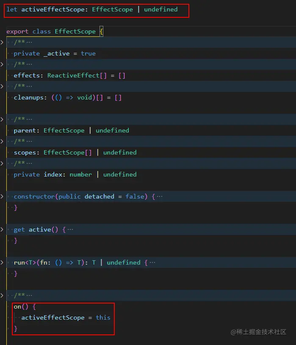Click the 'effects' property name

pos(27,75)
